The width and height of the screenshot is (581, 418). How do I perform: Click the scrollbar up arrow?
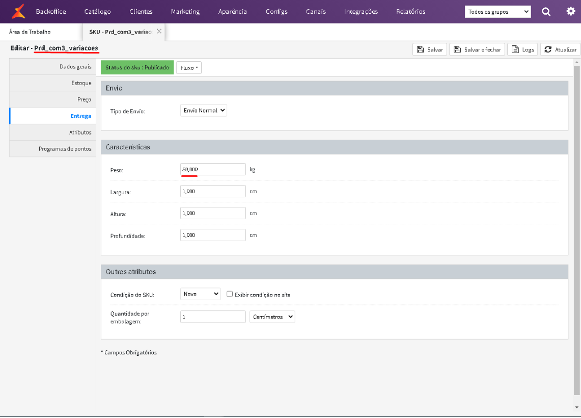pos(576,62)
